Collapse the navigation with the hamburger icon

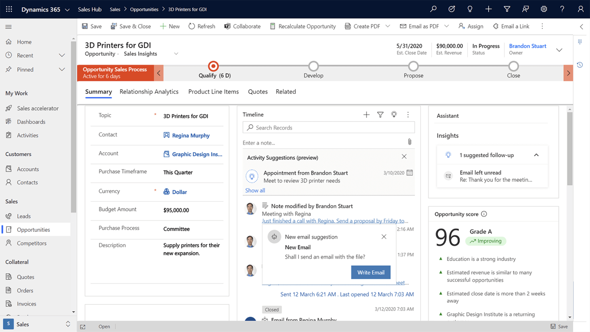[x=8, y=27]
